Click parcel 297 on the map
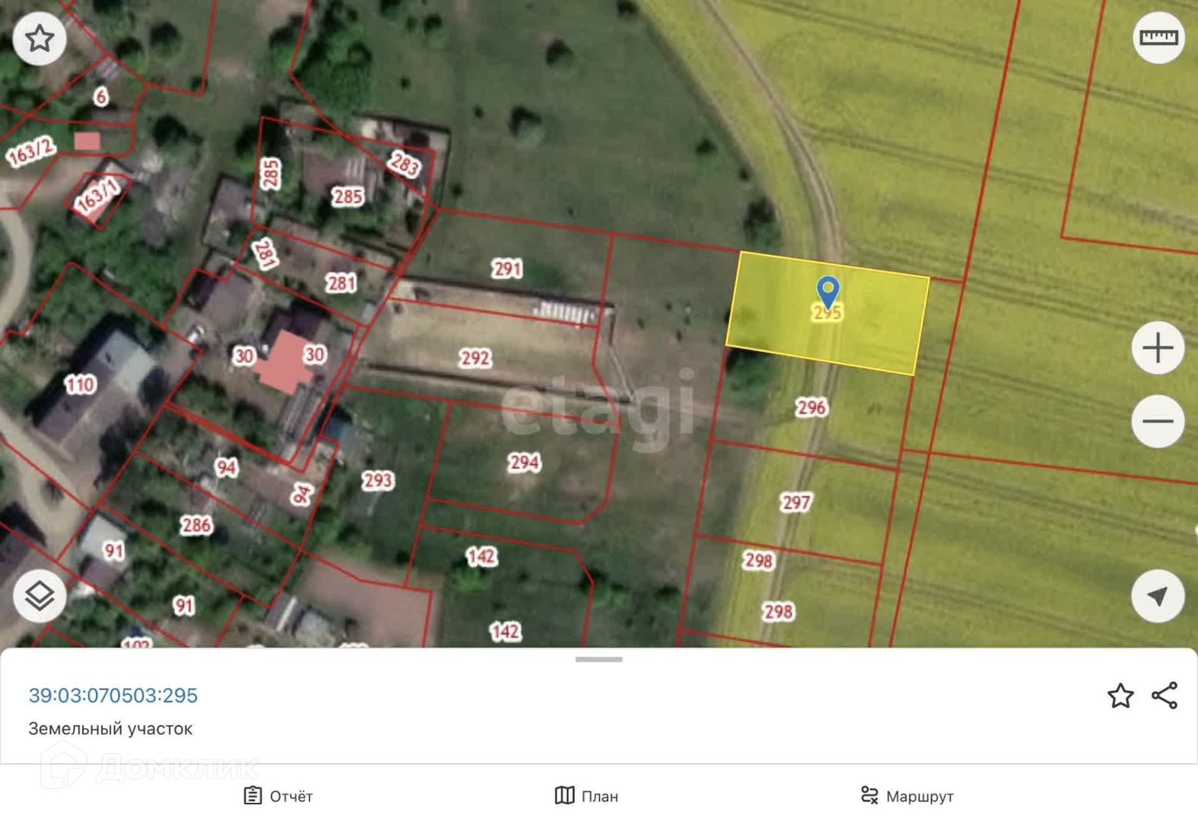Image resolution: width=1198 pixels, height=821 pixels. pos(796,502)
